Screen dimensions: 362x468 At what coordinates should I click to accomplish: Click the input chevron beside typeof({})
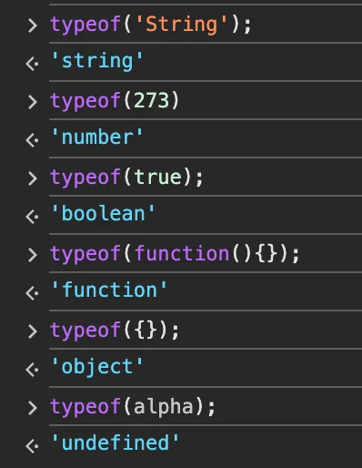32,331
